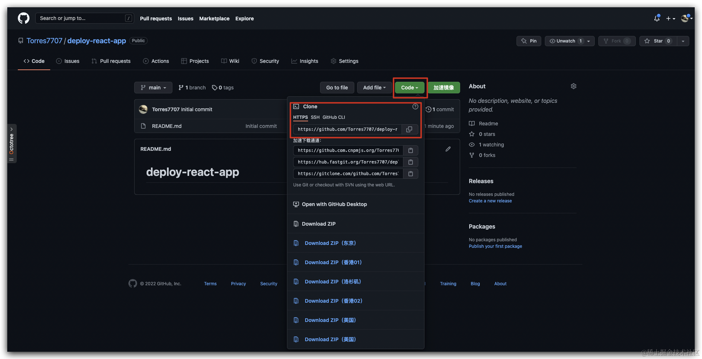View the 1 branch link
Image resolution: width=702 pixels, height=359 pixels.
192,88
